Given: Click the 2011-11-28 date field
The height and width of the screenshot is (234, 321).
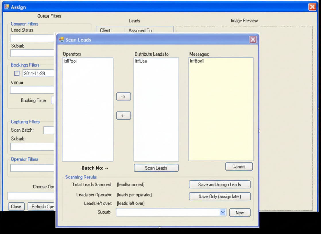Looking at the screenshot, I should coord(38,73).
